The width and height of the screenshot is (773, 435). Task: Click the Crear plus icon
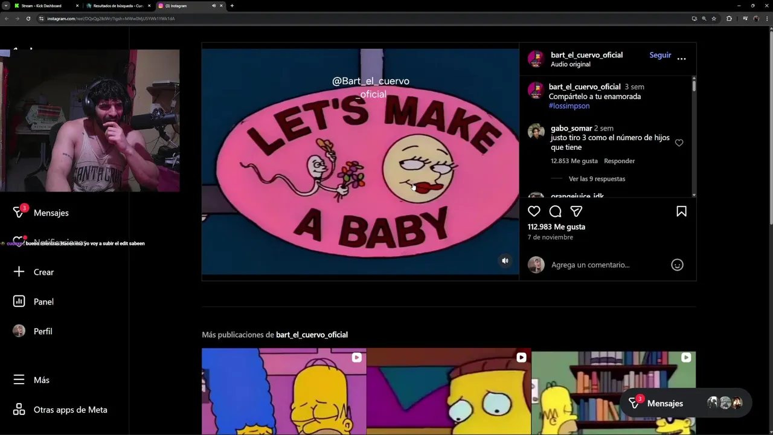click(19, 272)
